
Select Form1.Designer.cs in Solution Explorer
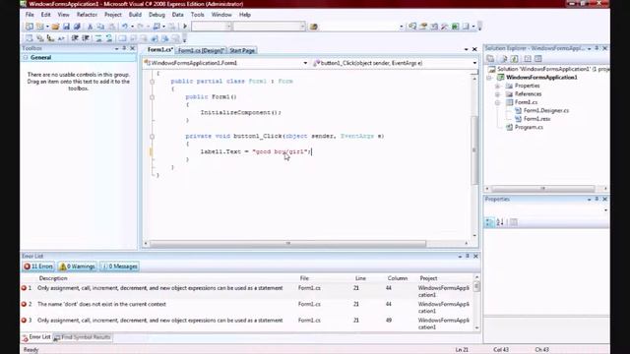tap(546, 110)
